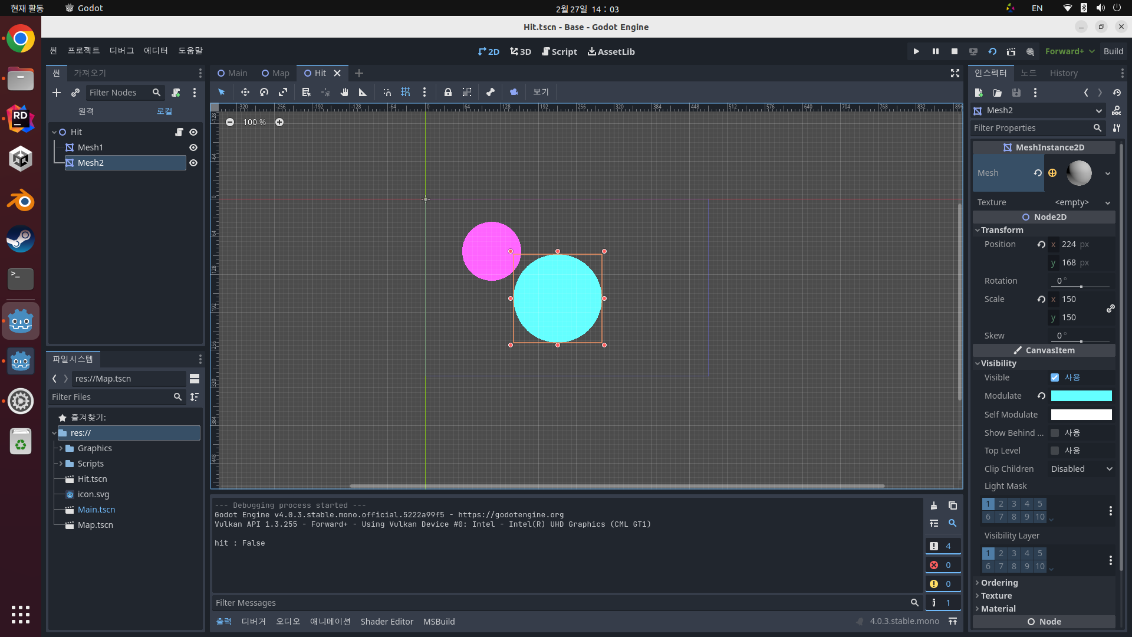Open the Mesh resource dropdown arrow

[x=1108, y=173]
